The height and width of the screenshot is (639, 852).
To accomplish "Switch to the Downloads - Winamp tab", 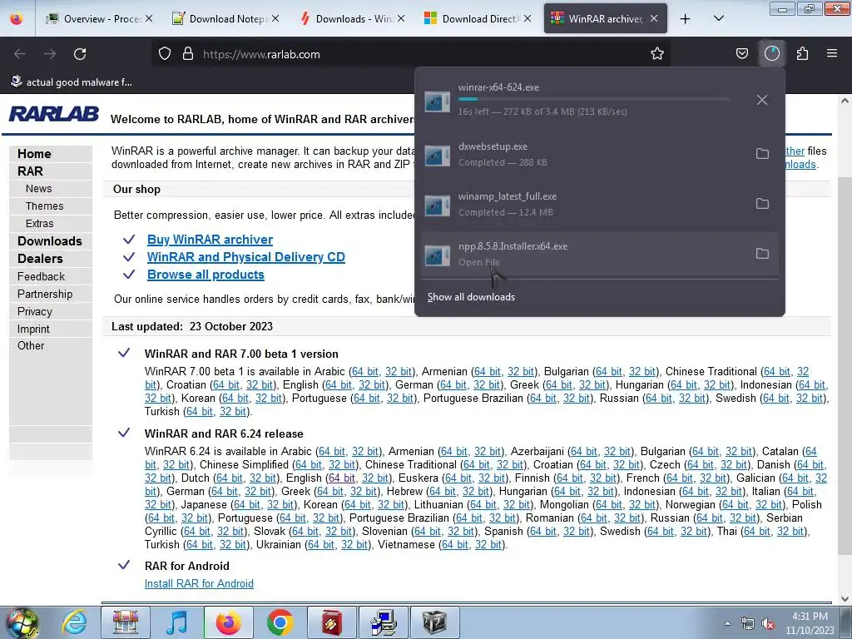I will 352,18.
